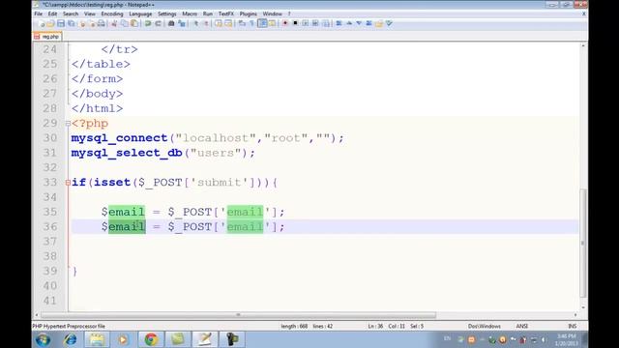Click the vertical scrollbar up arrow
This screenshot has height=348, width=619.
[x=583, y=46]
